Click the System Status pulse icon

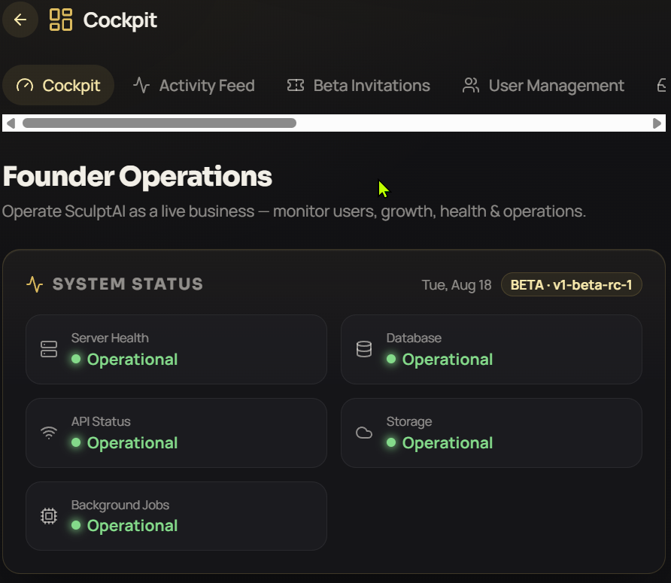35,284
